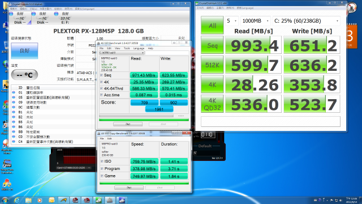This screenshot has width=362, height=204.
Task: Click blue status icon of attribute 0C
Action: pyautogui.click(x=14, y=107)
